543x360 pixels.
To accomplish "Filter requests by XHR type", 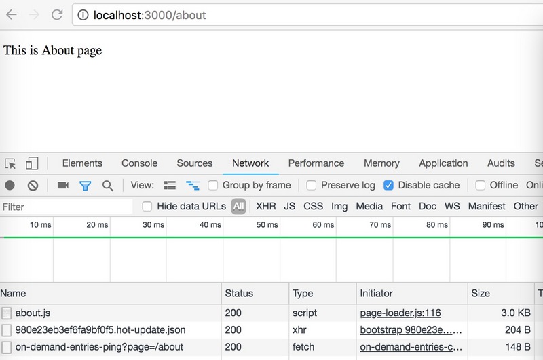I will point(266,206).
